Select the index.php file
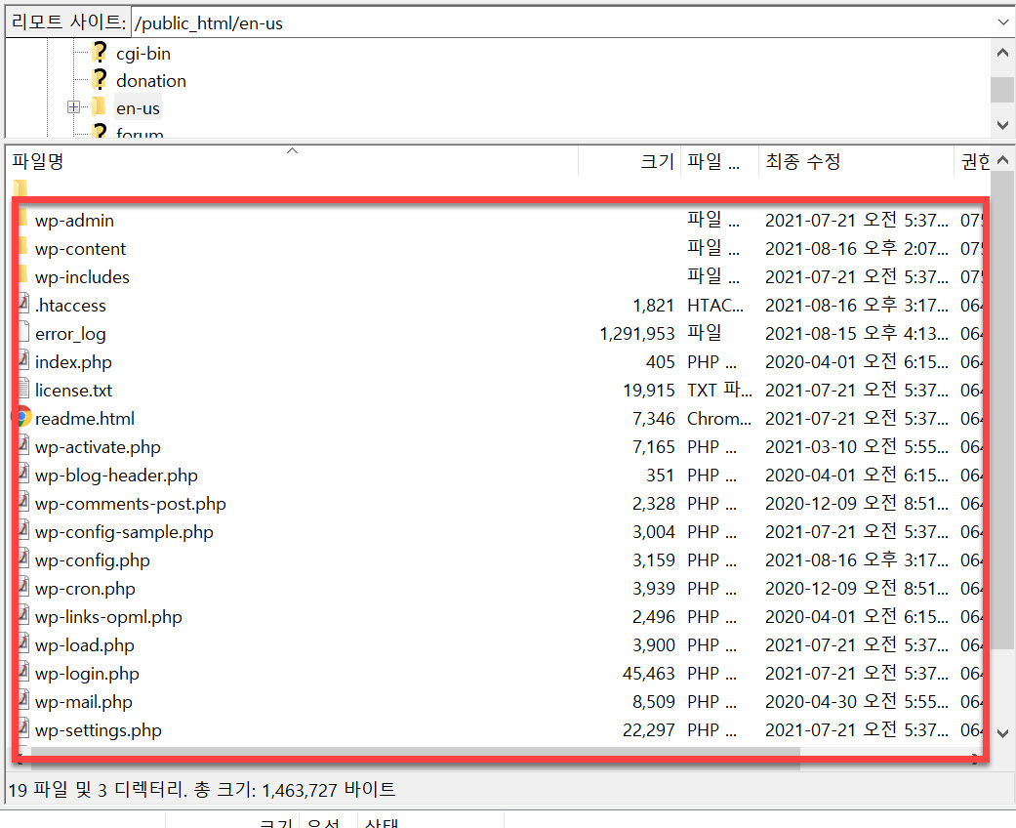 tap(73, 362)
